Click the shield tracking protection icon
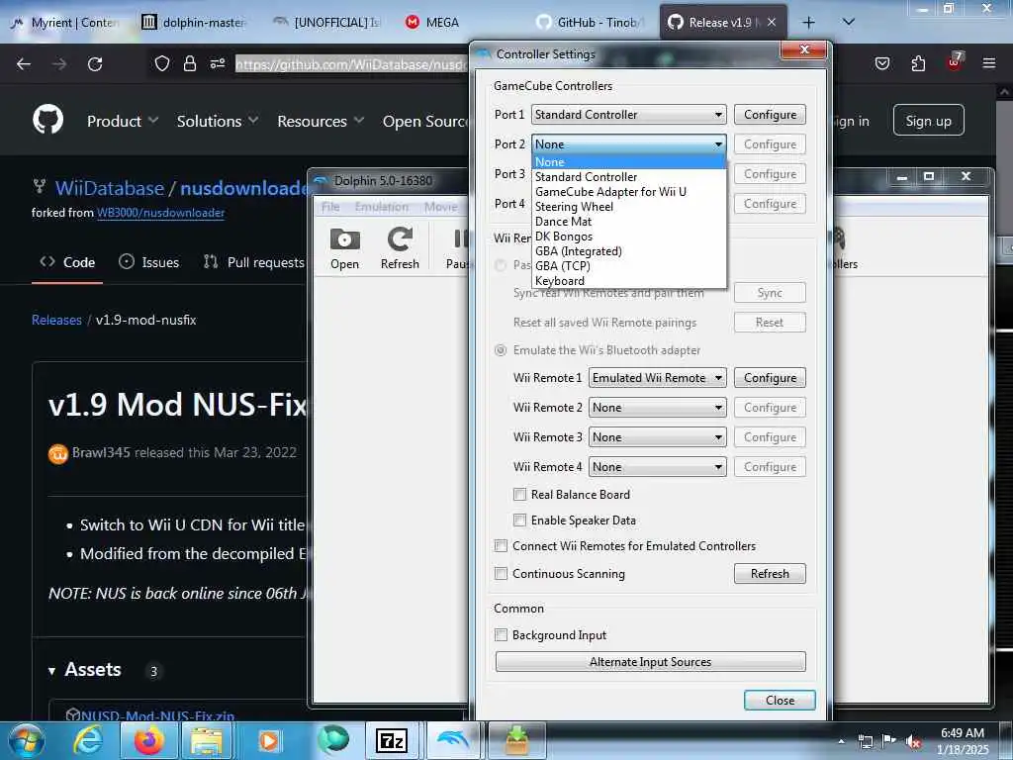Viewport: 1013px width, 760px height. [162, 63]
